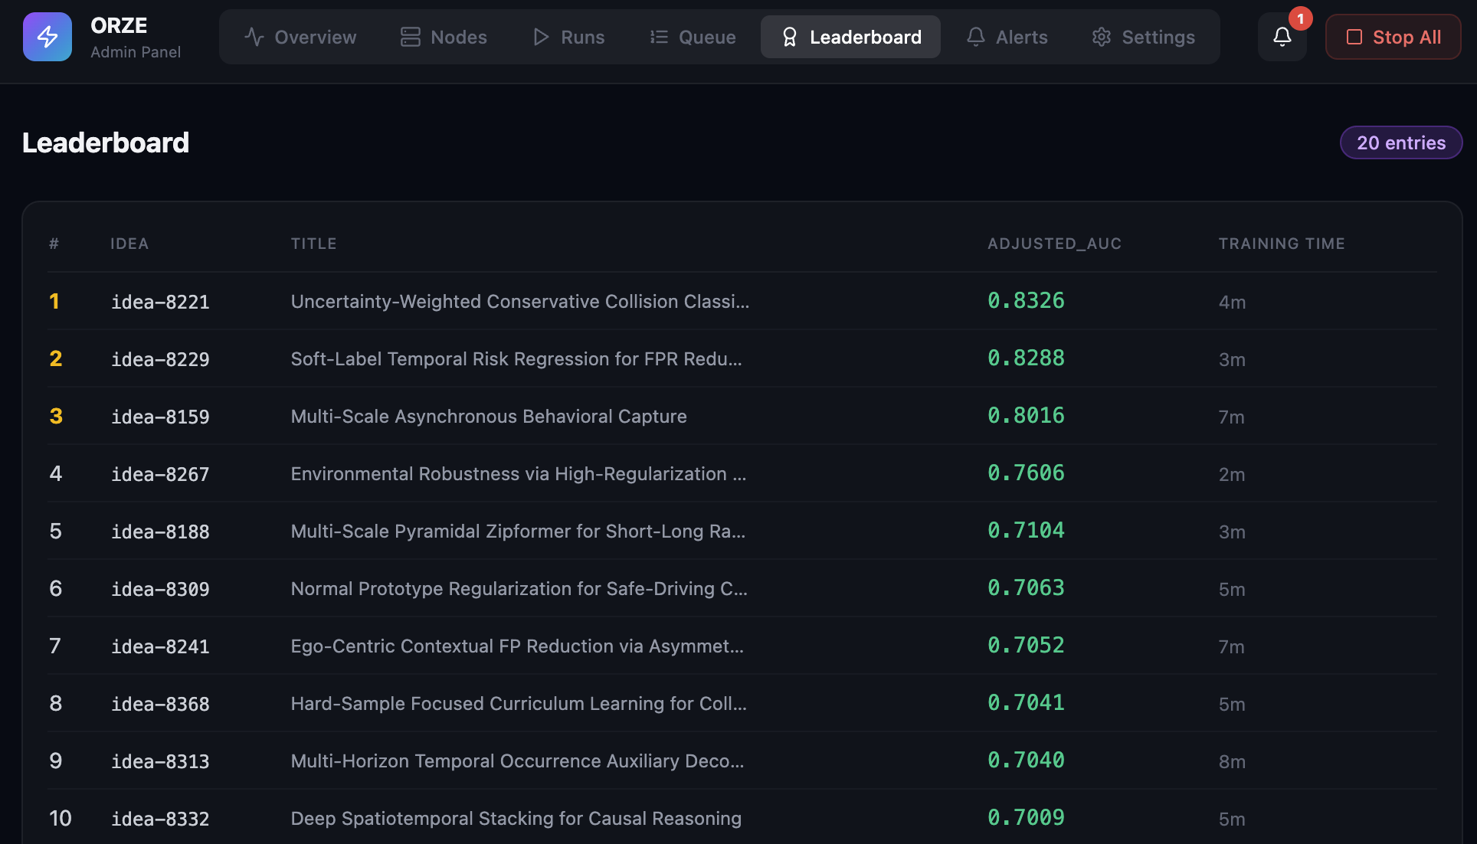Screen dimensions: 1477x844
Task: Switch to the Alerts tab
Action: pos(1007,36)
